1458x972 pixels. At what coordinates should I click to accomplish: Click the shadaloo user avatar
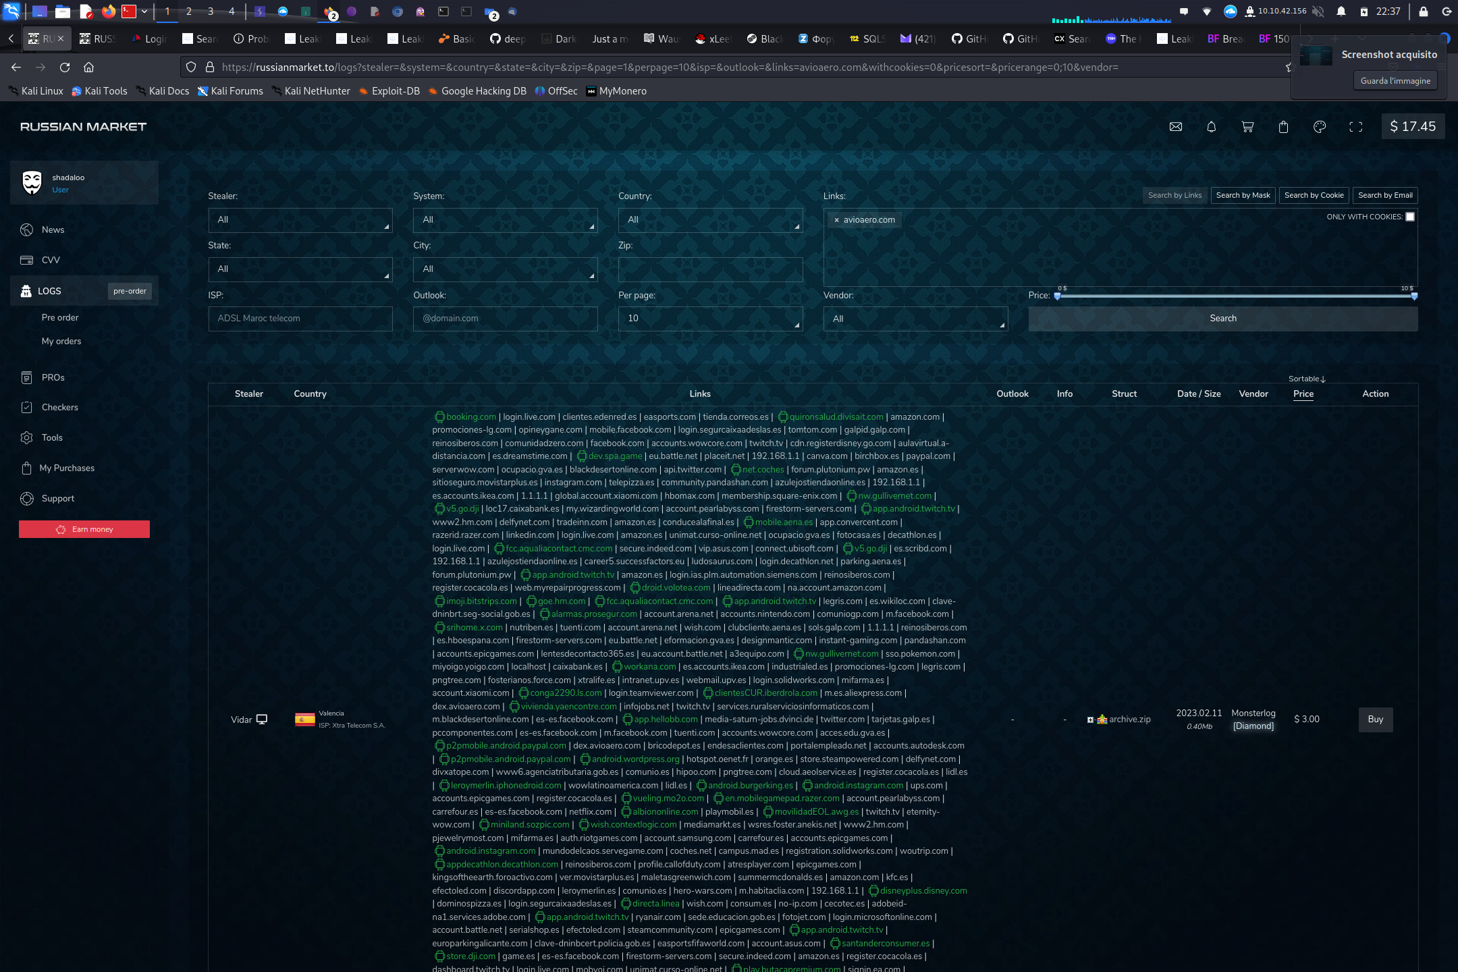(32, 183)
